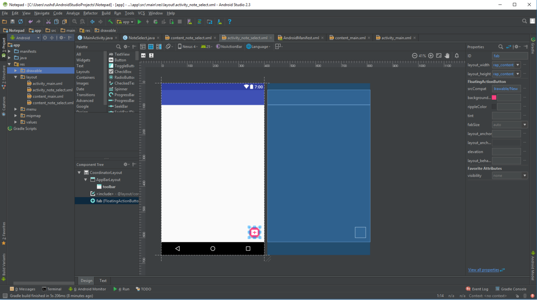Click the Debug app bug icon
This screenshot has height=300, width=537.
[156, 22]
